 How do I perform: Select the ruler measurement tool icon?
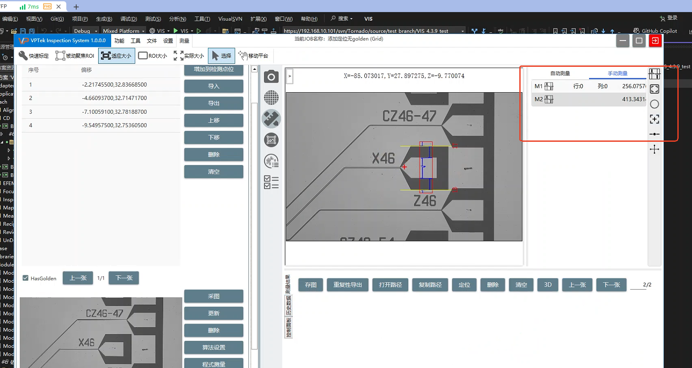click(x=271, y=119)
